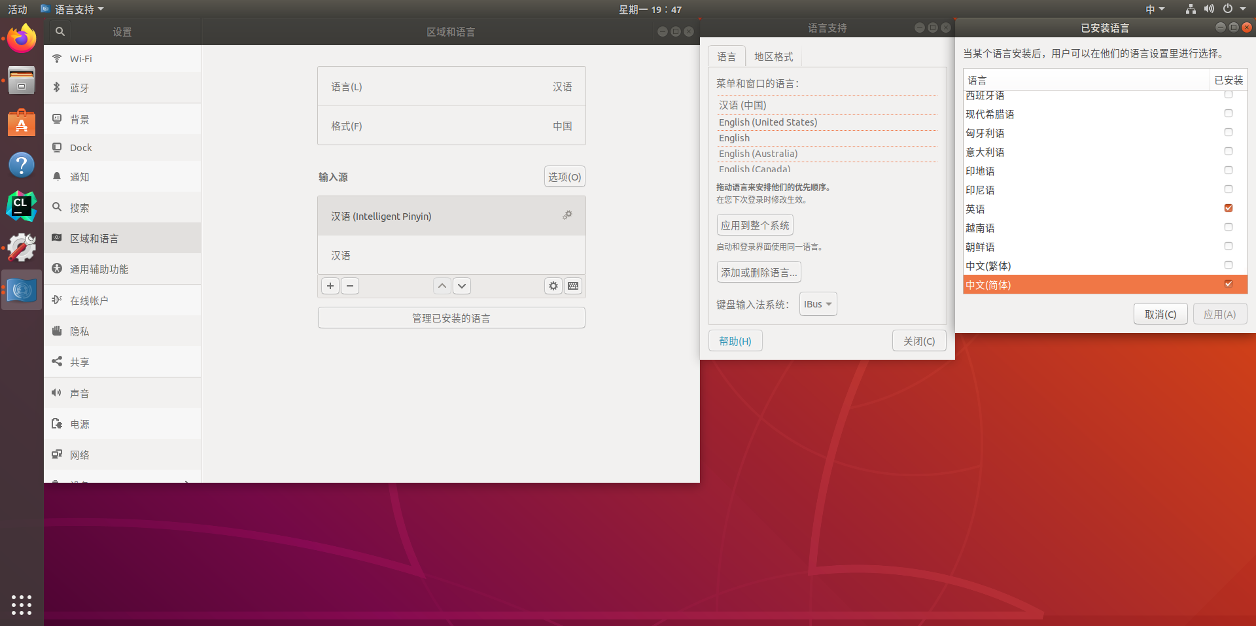
Task: Show keyboard layout preview icon
Action: [573, 286]
